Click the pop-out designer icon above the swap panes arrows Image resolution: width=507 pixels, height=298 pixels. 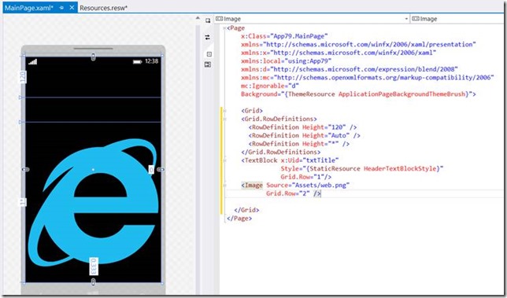click(x=208, y=20)
